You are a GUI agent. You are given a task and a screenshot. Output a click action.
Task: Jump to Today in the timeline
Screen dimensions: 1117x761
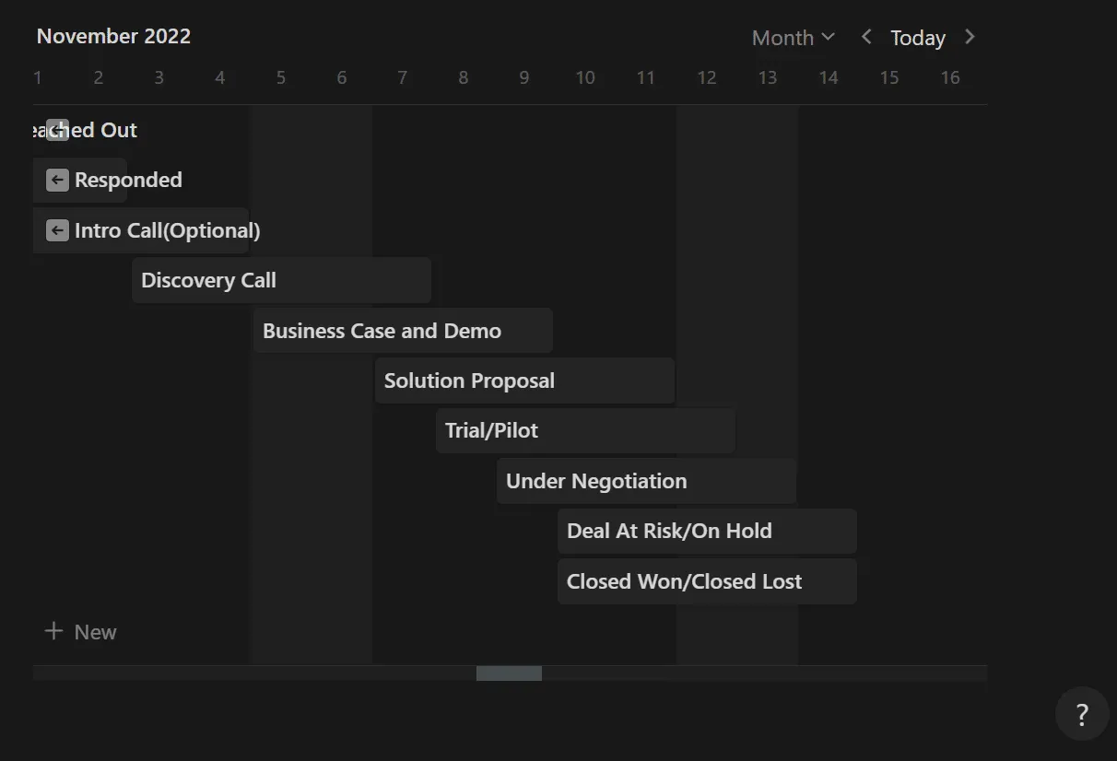coord(918,38)
